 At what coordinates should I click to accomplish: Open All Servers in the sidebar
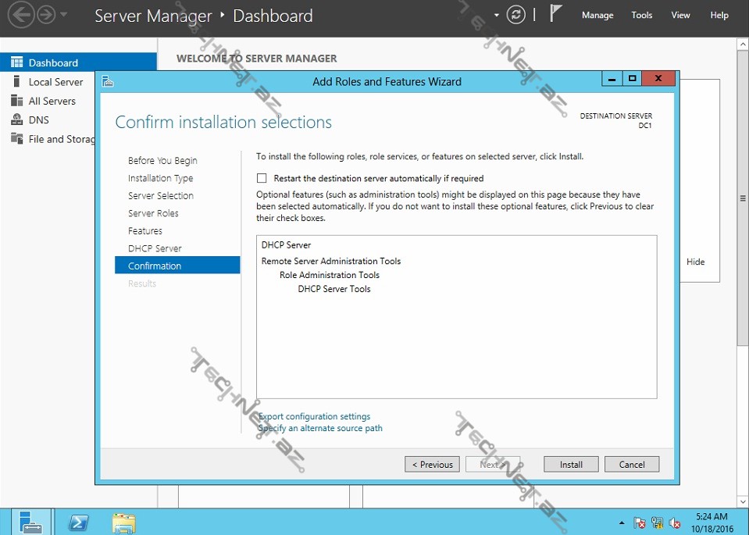click(x=52, y=101)
